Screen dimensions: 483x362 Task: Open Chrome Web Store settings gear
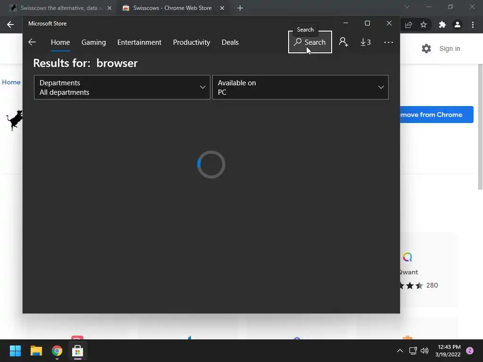point(426,49)
